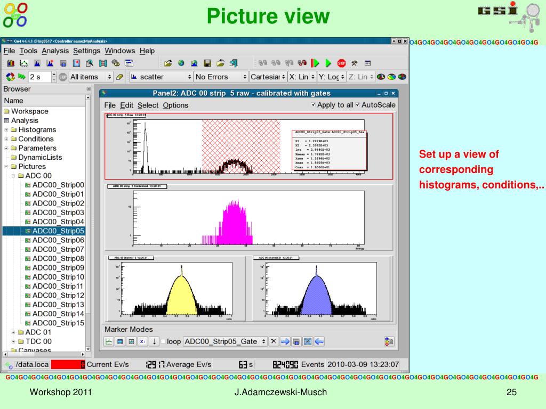Image resolution: width=546 pixels, height=409 pixels.
Task: Click the first color palette icon after Z: Lin
Action: (x=381, y=77)
